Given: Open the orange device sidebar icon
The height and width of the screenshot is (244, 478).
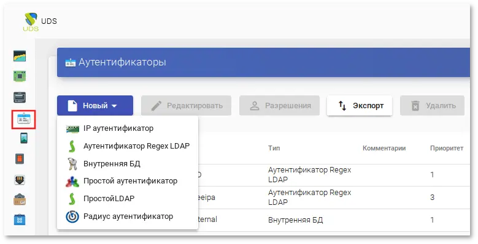Looking at the screenshot, I should point(20,158).
